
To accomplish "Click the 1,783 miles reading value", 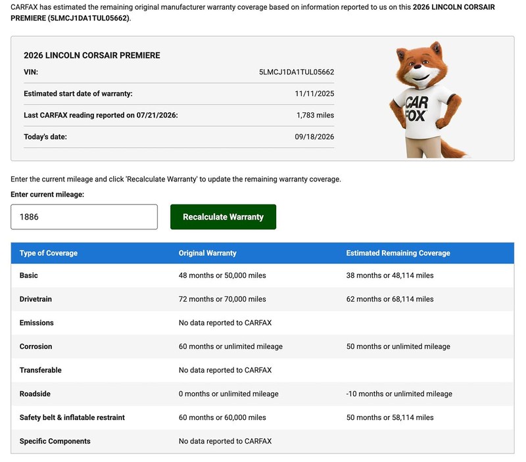I will [315, 115].
